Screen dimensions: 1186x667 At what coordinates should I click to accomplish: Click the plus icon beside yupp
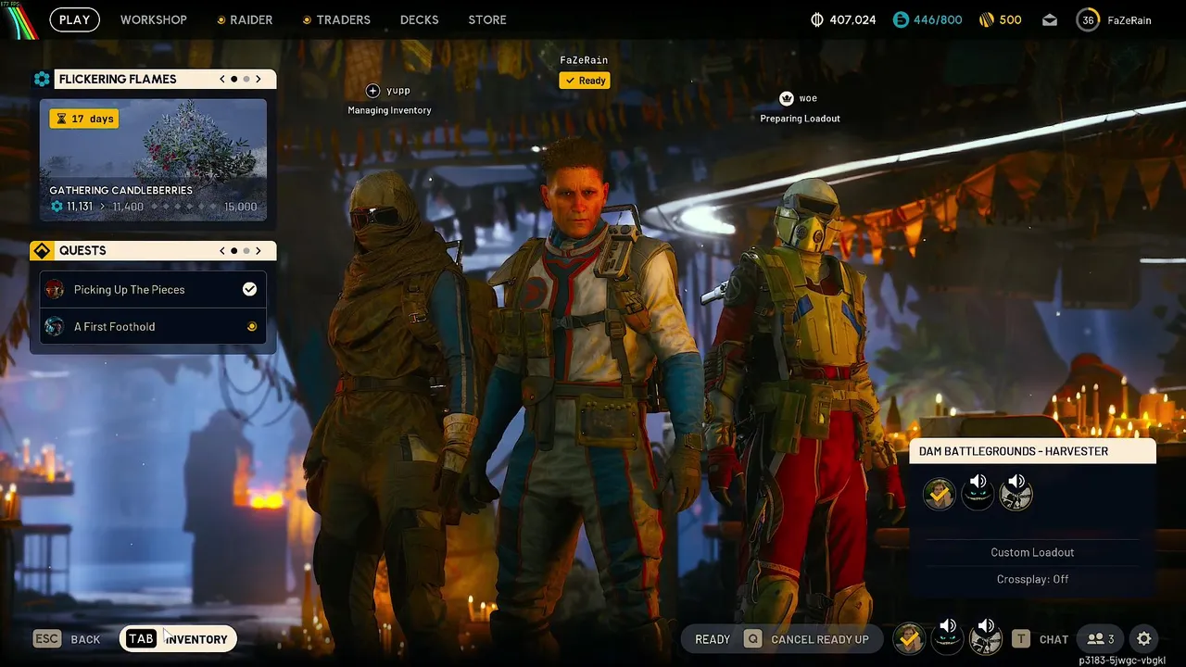point(372,91)
